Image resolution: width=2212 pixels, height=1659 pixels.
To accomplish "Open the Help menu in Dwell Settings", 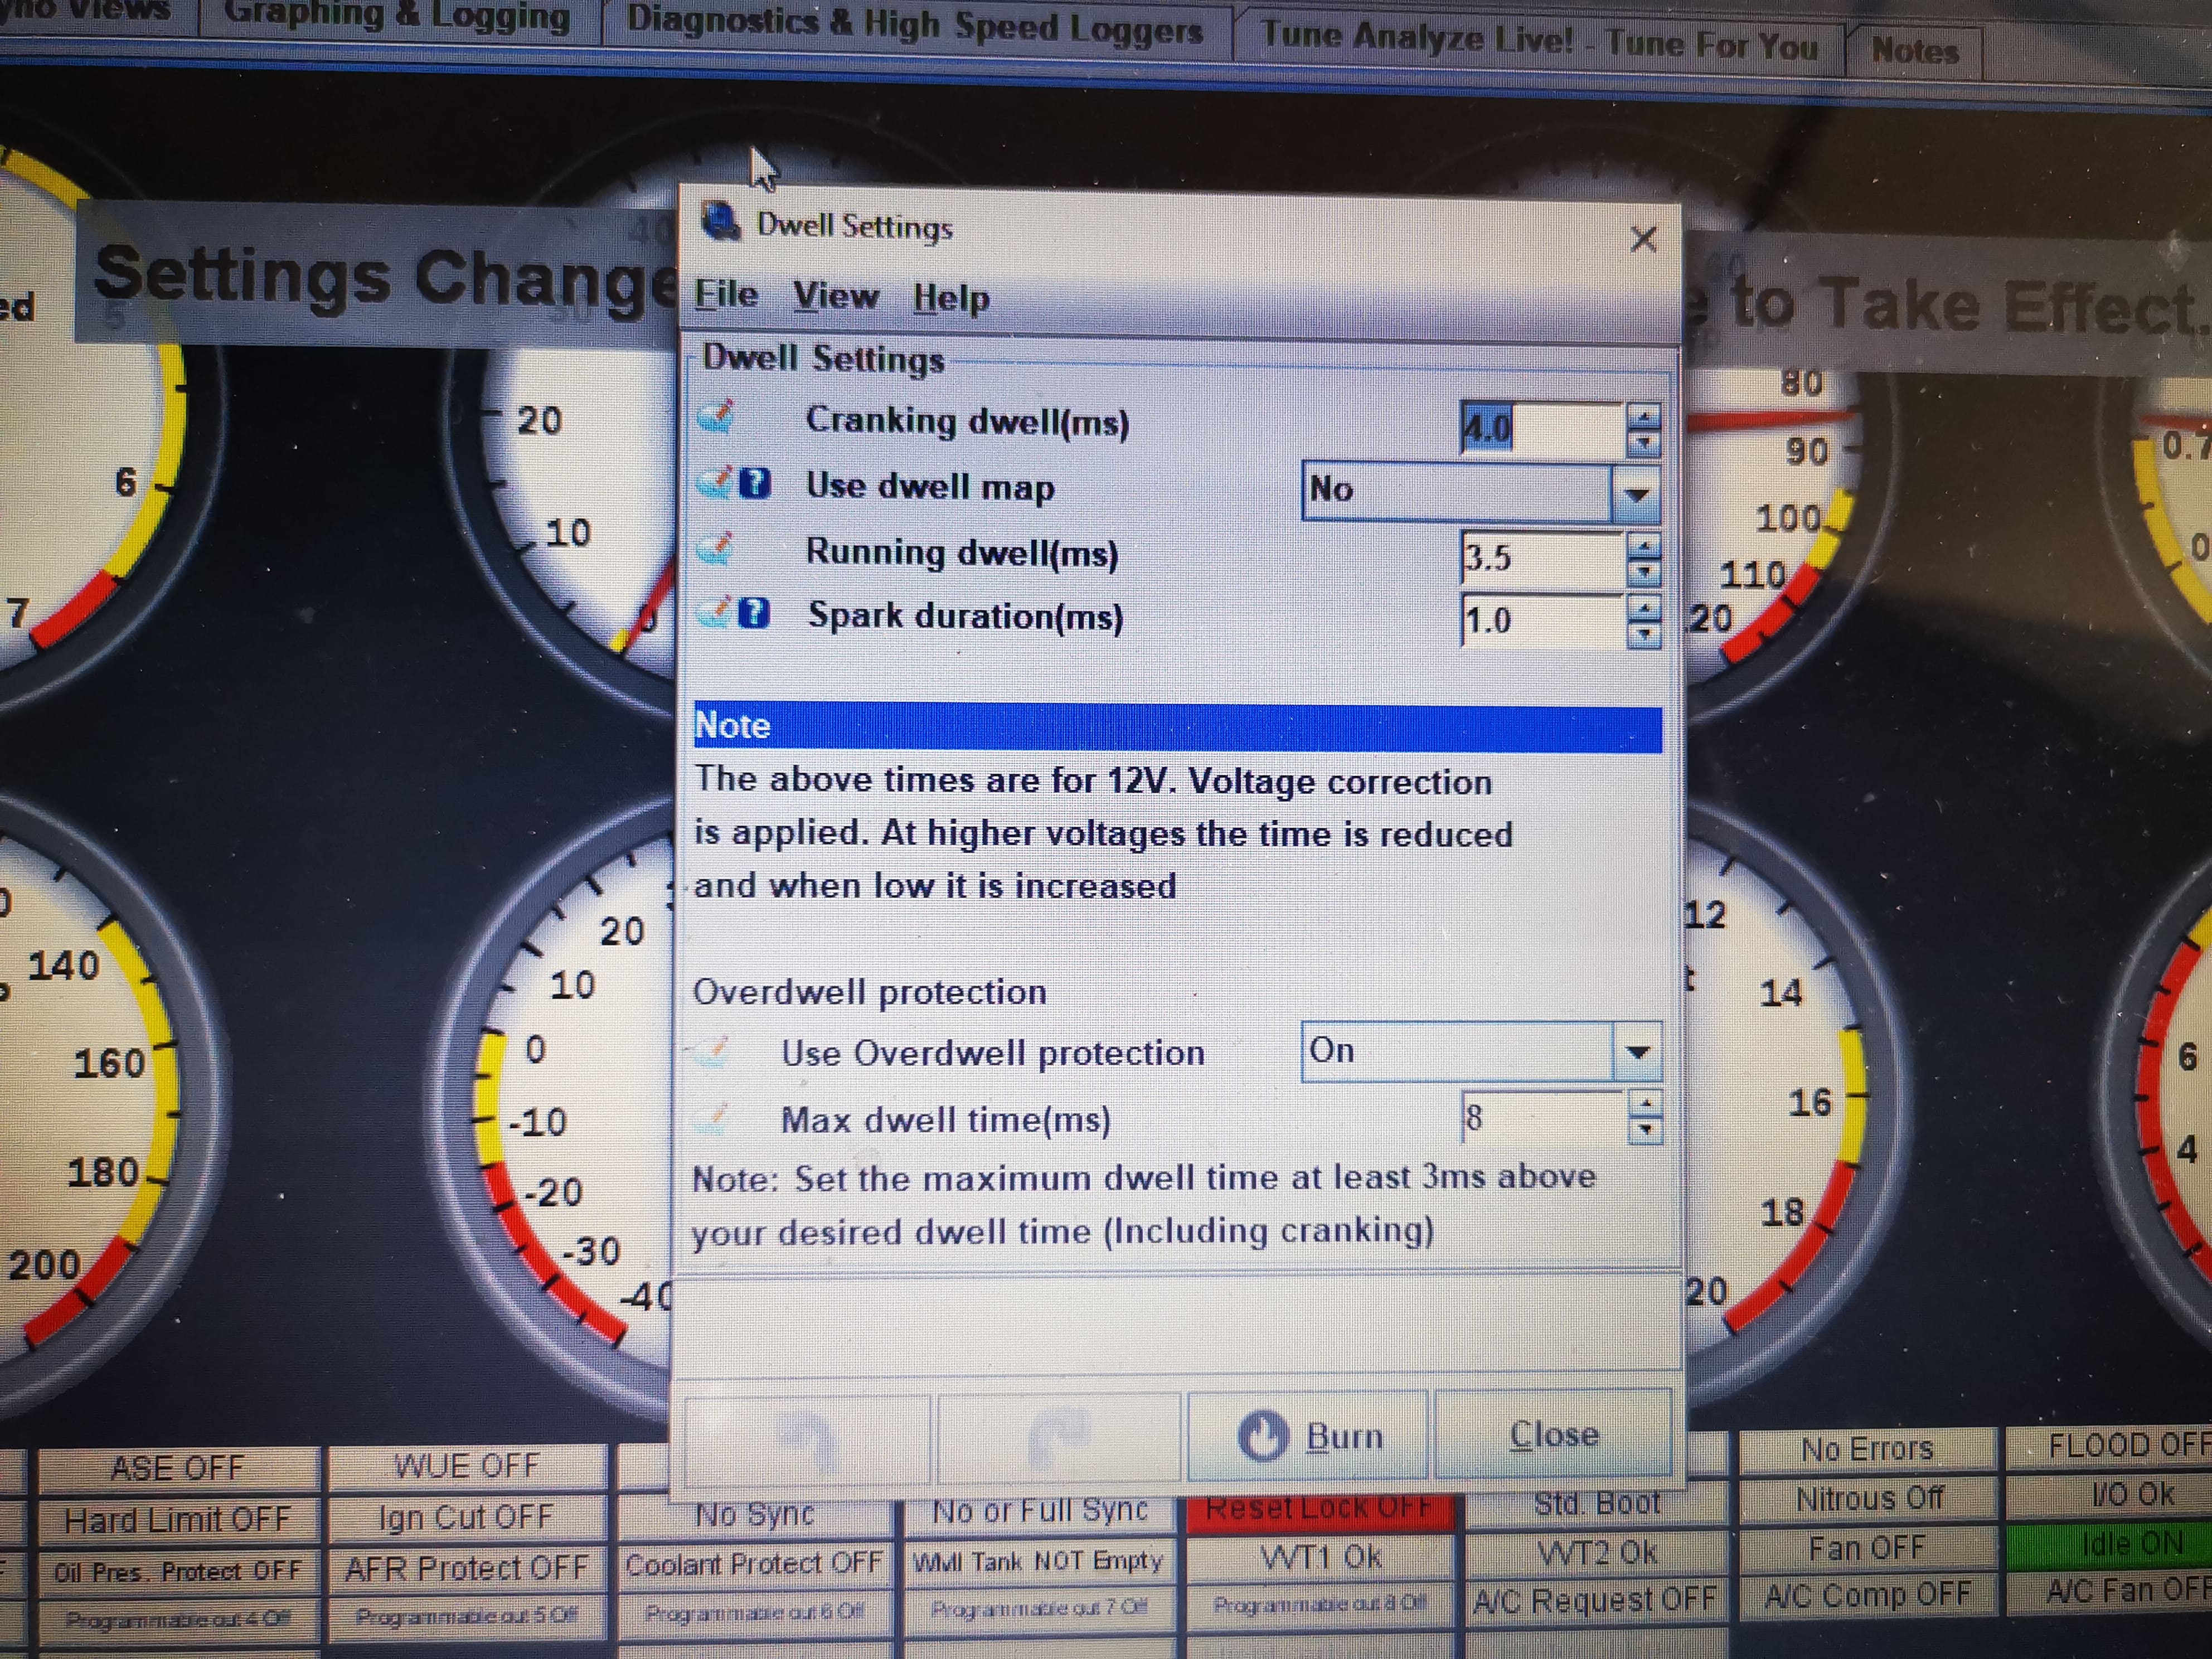I will click(951, 298).
